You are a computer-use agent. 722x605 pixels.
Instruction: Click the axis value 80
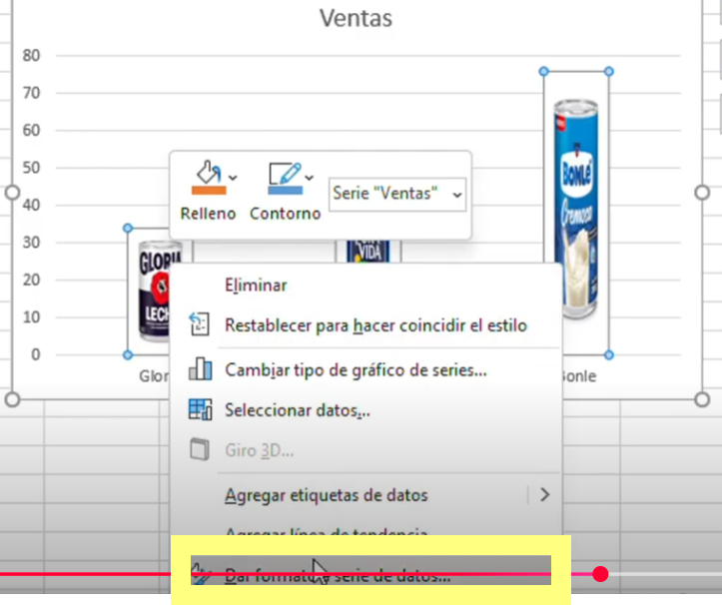(x=31, y=56)
